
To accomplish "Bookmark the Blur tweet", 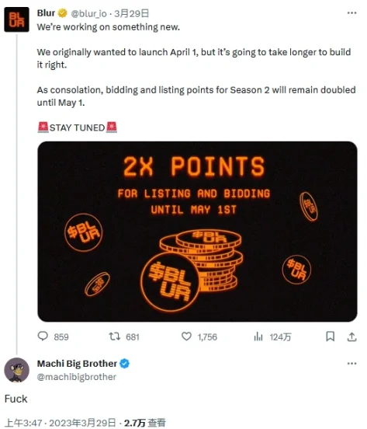I will tap(330, 337).
